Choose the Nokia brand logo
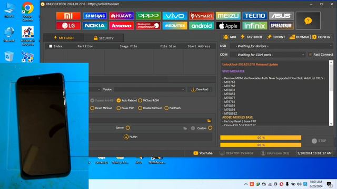 click(x=95, y=26)
